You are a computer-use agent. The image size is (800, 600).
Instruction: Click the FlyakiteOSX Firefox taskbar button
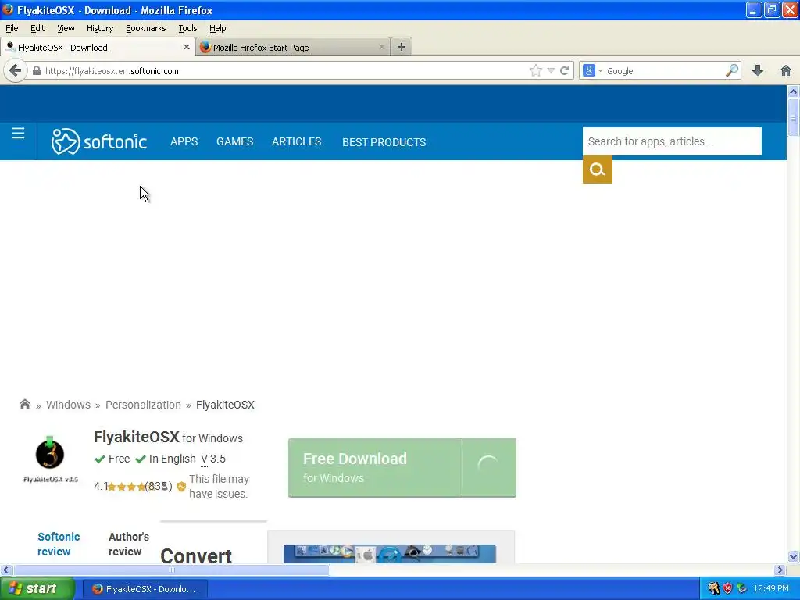pos(145,589)
